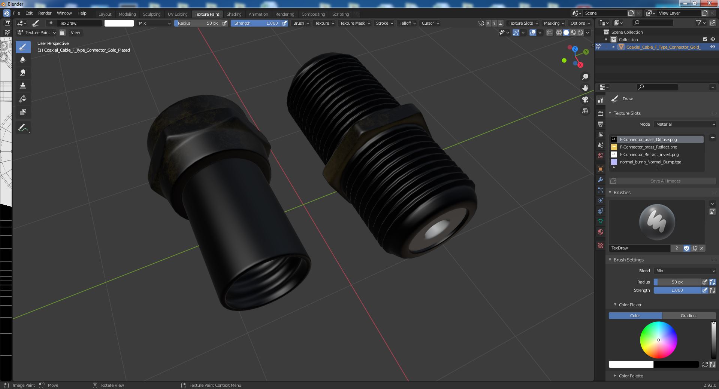Screen dimensions: 719x389
Task: Open the Stroke dropdown
Action: (384, 23)
